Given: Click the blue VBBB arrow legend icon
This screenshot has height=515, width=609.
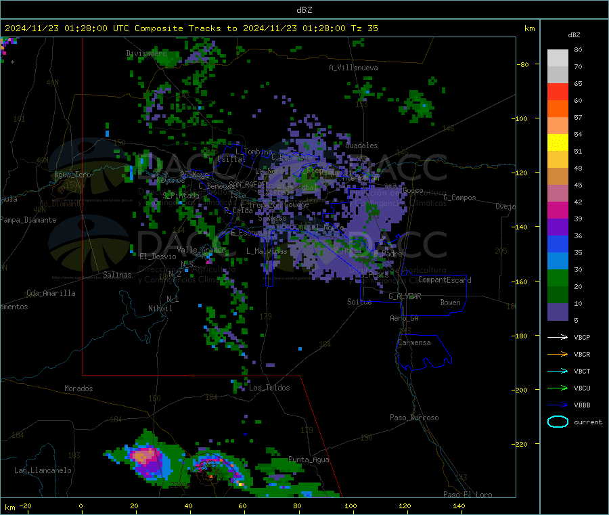Looking at the screenshot, I should pos(558,405).
